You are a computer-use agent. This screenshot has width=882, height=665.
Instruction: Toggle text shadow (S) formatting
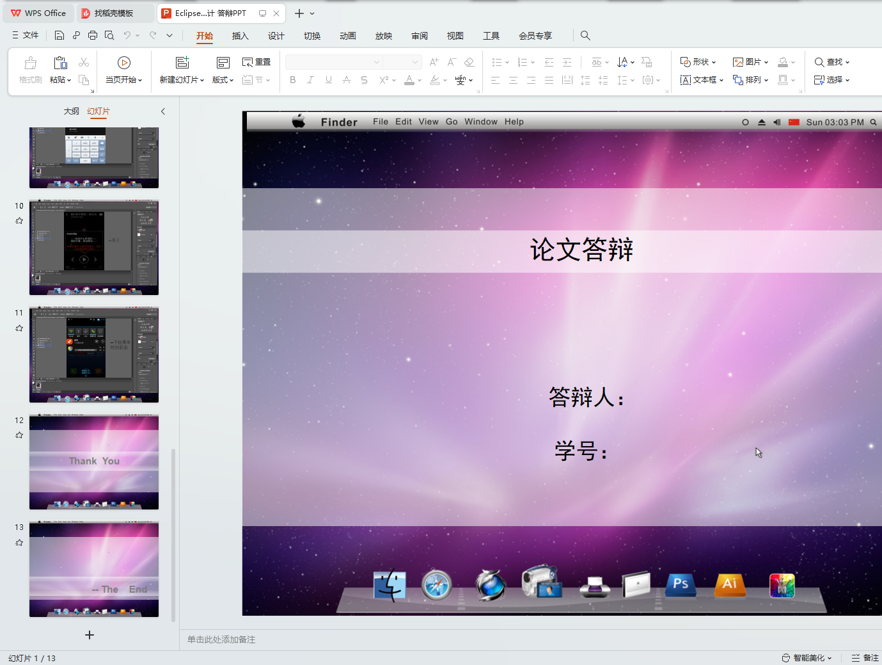(364, 80)
